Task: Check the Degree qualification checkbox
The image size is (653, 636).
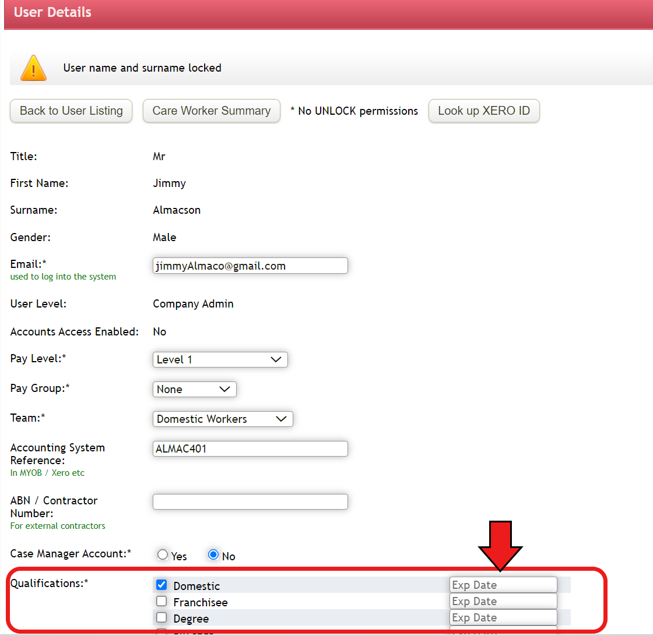Action: click(x=162, y=618)
